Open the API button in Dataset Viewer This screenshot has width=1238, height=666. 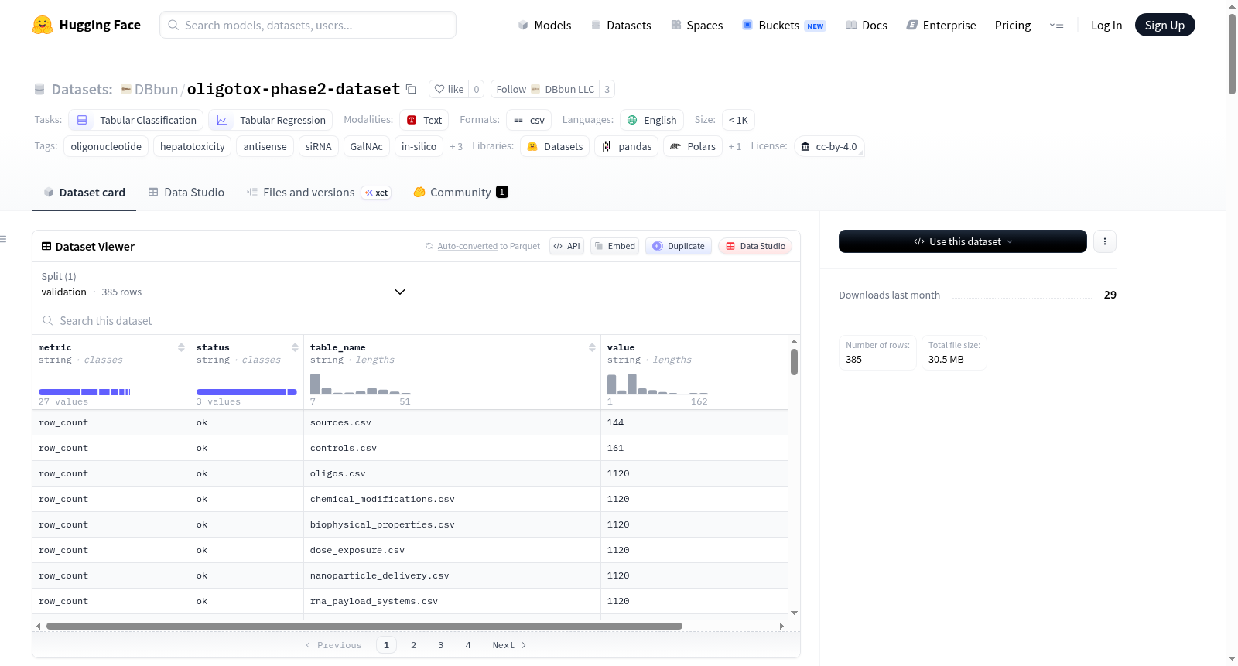point(566,246)
